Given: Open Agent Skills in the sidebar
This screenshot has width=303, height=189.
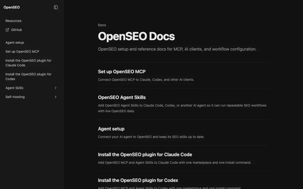Looking at the screenshot, I should 14,88.
